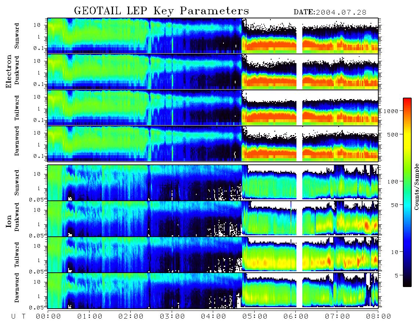Click the "0.1" tick of Electron Sunward panel
419x323 pixels.
click(39, 48)
